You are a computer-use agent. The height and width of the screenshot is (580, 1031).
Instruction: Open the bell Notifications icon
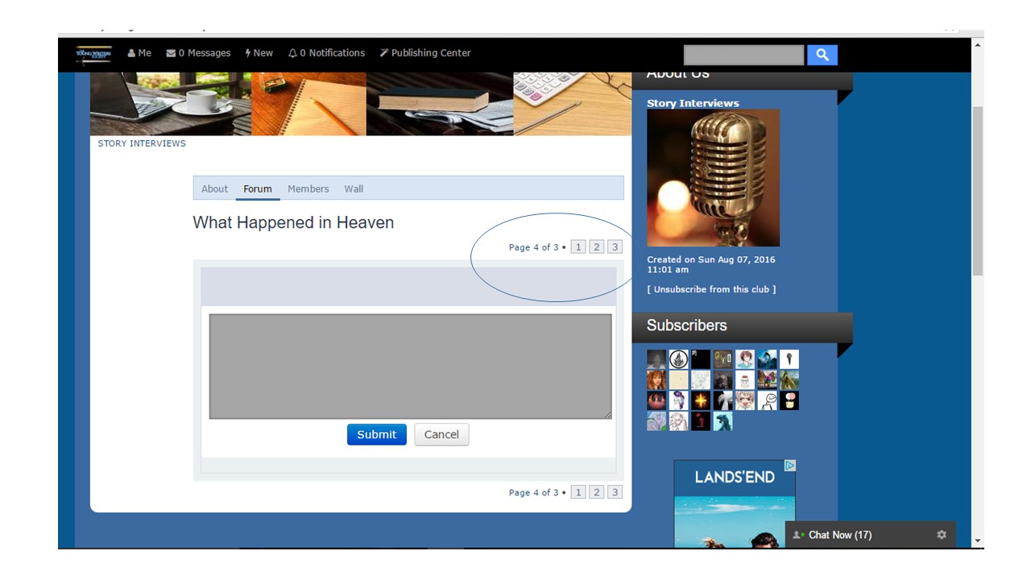292,53
